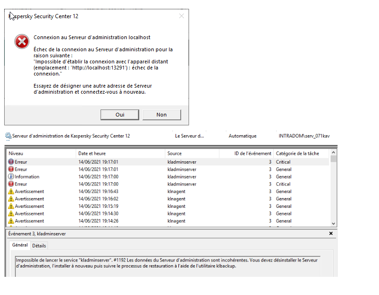Click the Oui button in the Kaspersky dialog
Image resolution: width=379 pixels, height=295 pixels.
coord(120,115)
